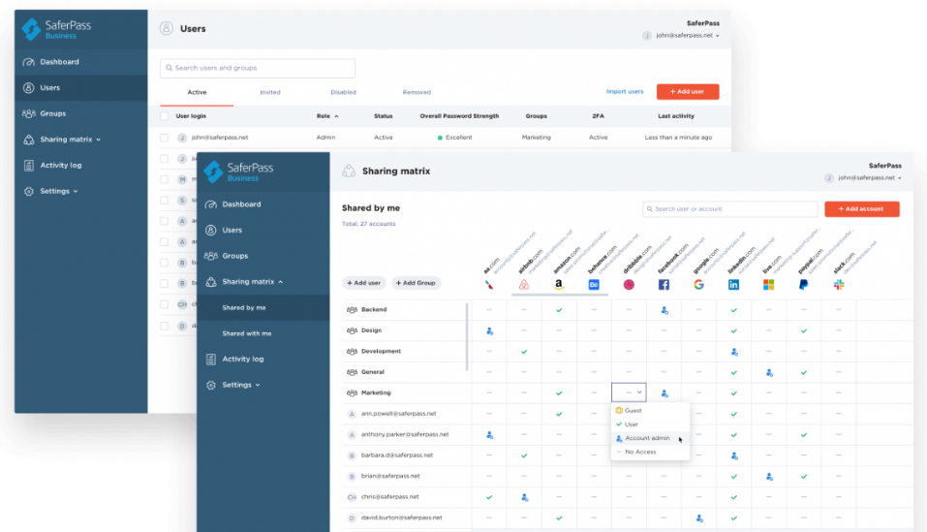This screenshot has height=532, width=927.
Task: Click the SaferPass logo in the Sharing matrix window
Action: click(238, 172)
